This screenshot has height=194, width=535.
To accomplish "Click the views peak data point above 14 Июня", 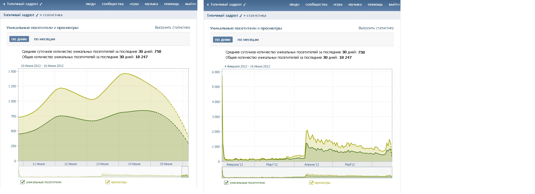I will [x=124, y=74].
